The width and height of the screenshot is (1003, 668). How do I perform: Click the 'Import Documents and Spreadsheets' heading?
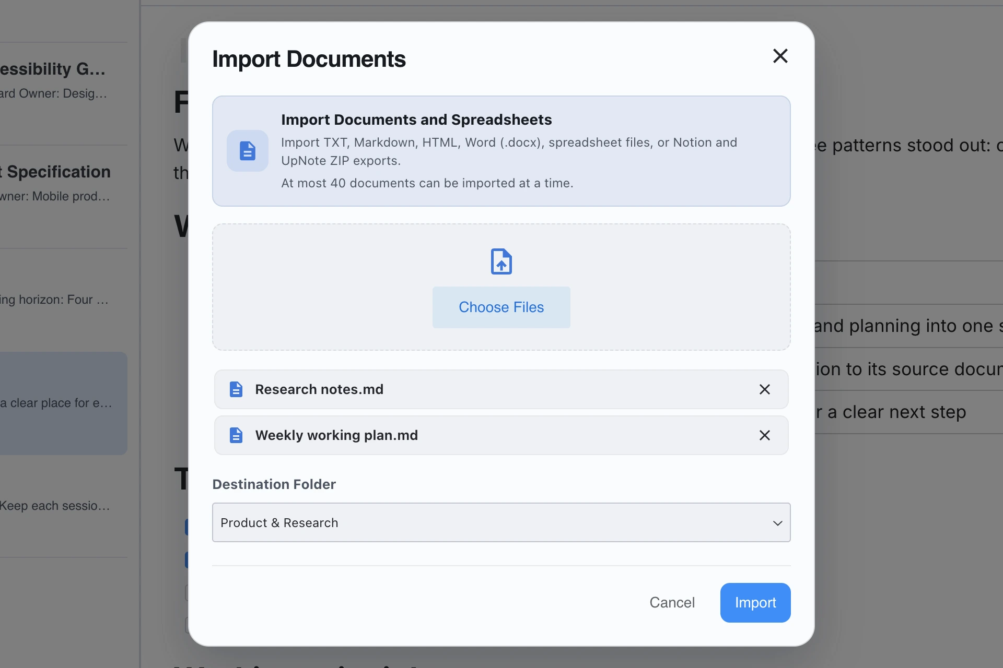tap(416, 120)
